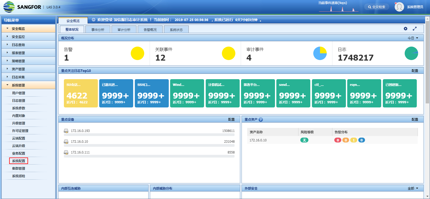Select the 安全概览 page tab
Viewport: 430px width, 199px height.
pyautogui.click(x=73, y=21)
